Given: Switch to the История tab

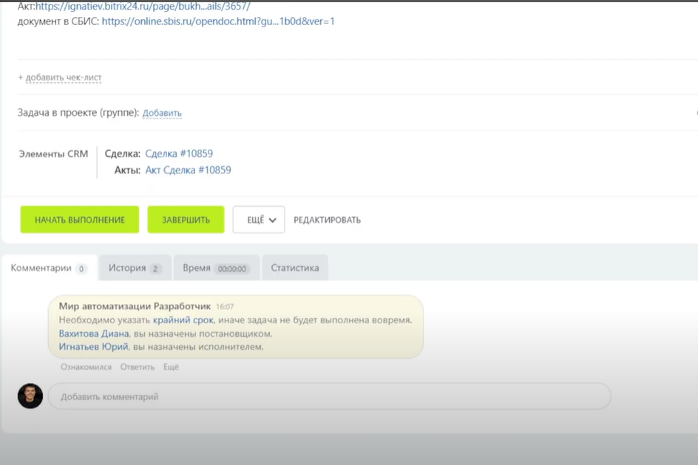Looking at the screenshot, I should [135, 268].
